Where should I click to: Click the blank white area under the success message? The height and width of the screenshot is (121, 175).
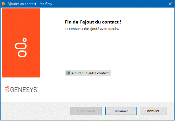[116, 49]
